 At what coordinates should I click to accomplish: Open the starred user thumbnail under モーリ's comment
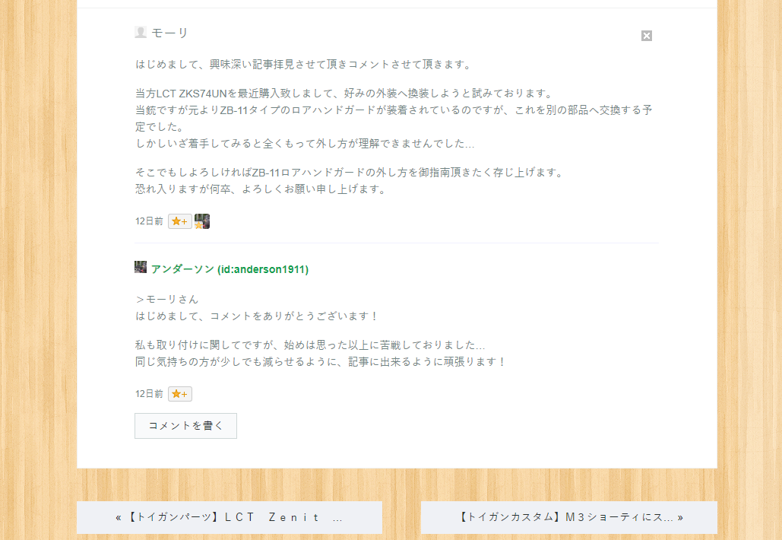tap(202, 221)
